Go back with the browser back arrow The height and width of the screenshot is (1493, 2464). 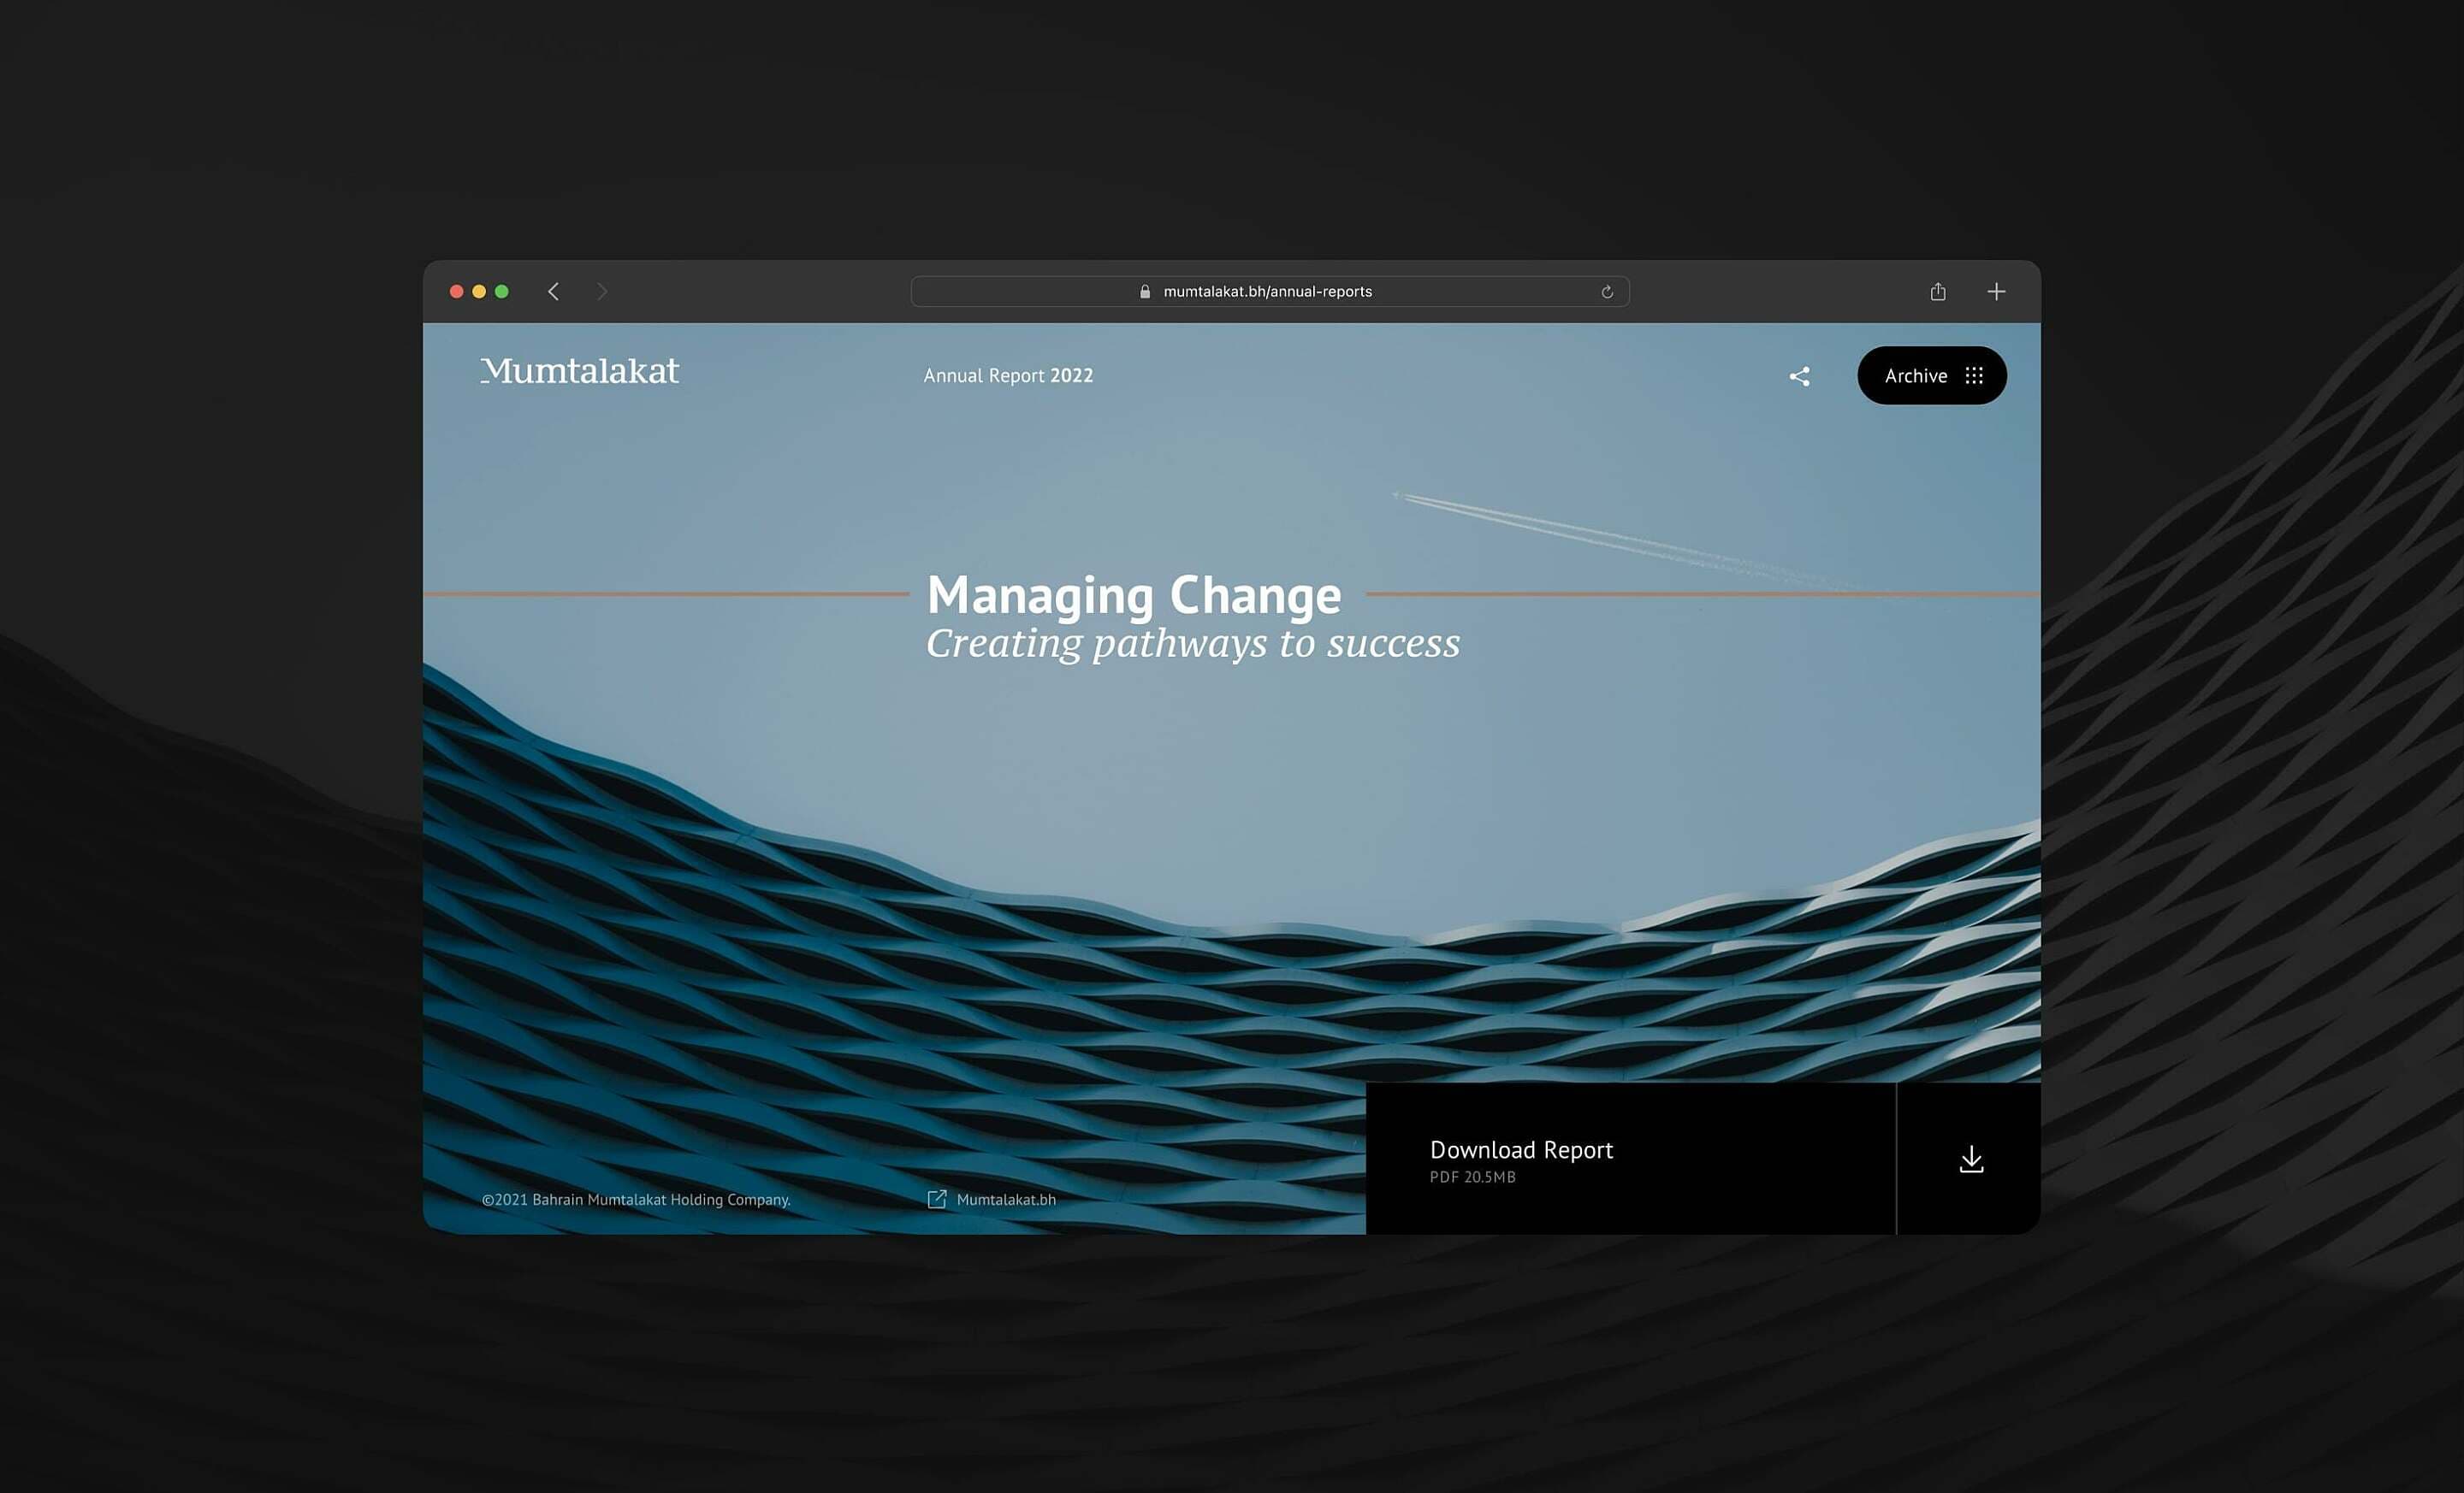point(553,291)
